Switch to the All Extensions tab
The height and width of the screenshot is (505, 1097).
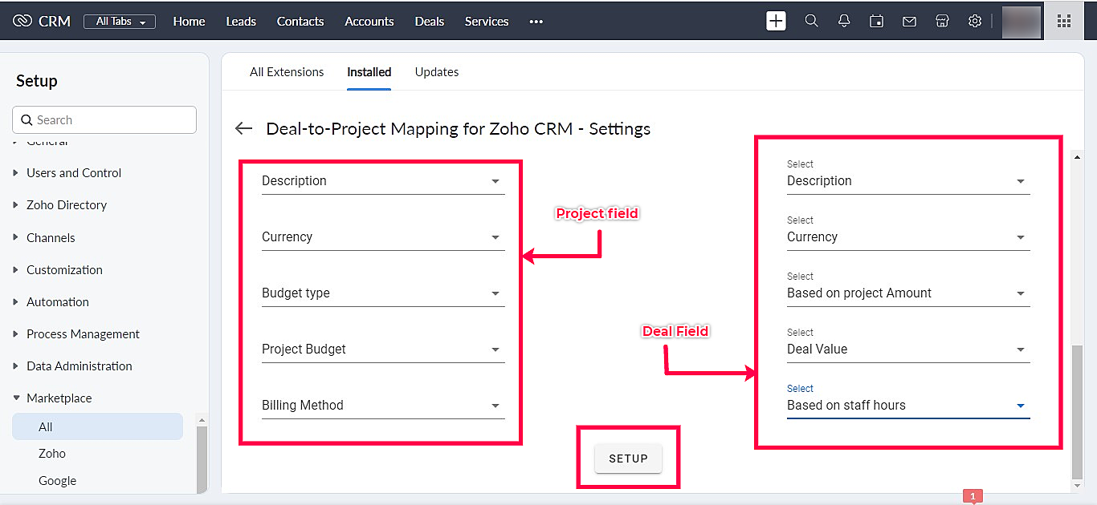coord(287,72)
